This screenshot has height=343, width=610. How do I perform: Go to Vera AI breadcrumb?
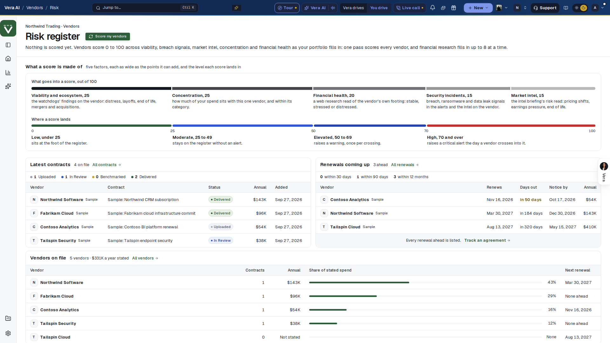(12, 8)
